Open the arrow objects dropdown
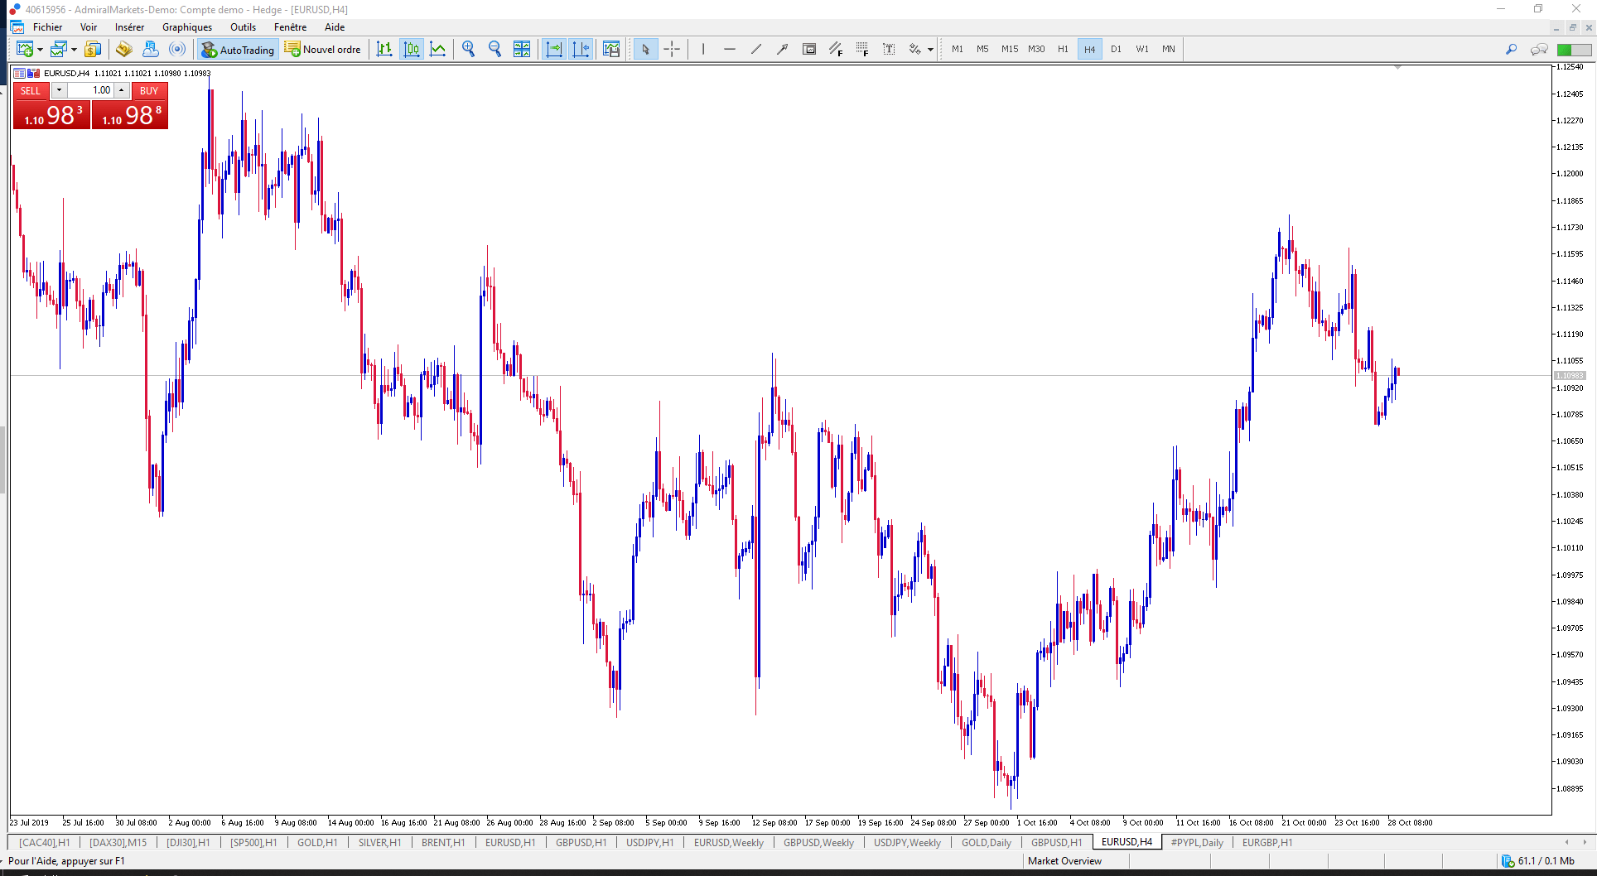The width and height of the screenshot is (1597, 876). [929, 49]
